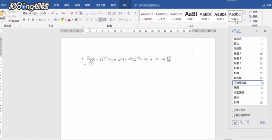The height and width of the screenshot is (140, 272).
Task: Increase paragraph indent
Action: (x=114, y=13)
